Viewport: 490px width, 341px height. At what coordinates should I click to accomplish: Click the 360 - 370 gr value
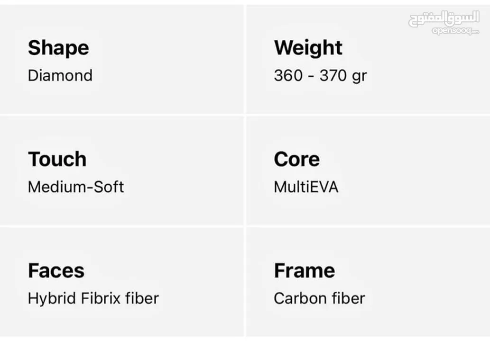[320, 76]
